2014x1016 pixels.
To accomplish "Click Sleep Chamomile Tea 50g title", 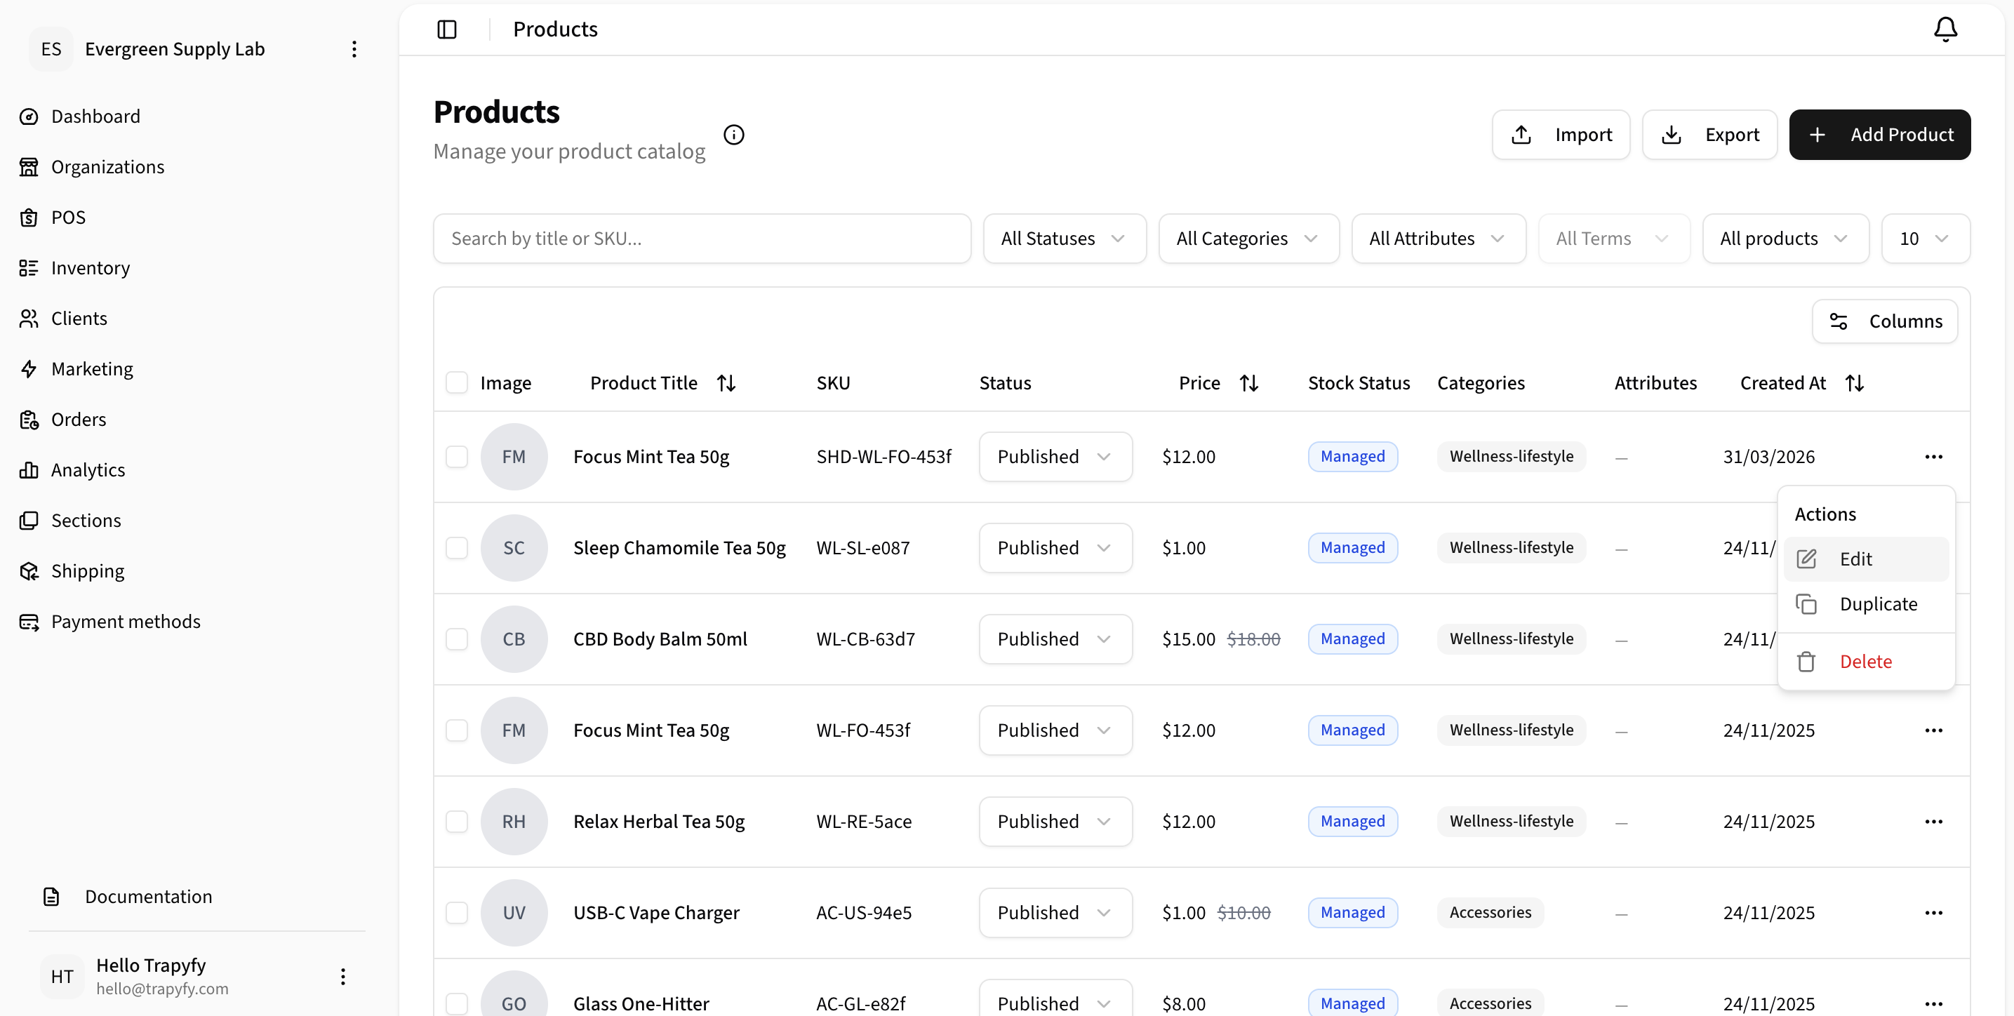I will [679, 548].
